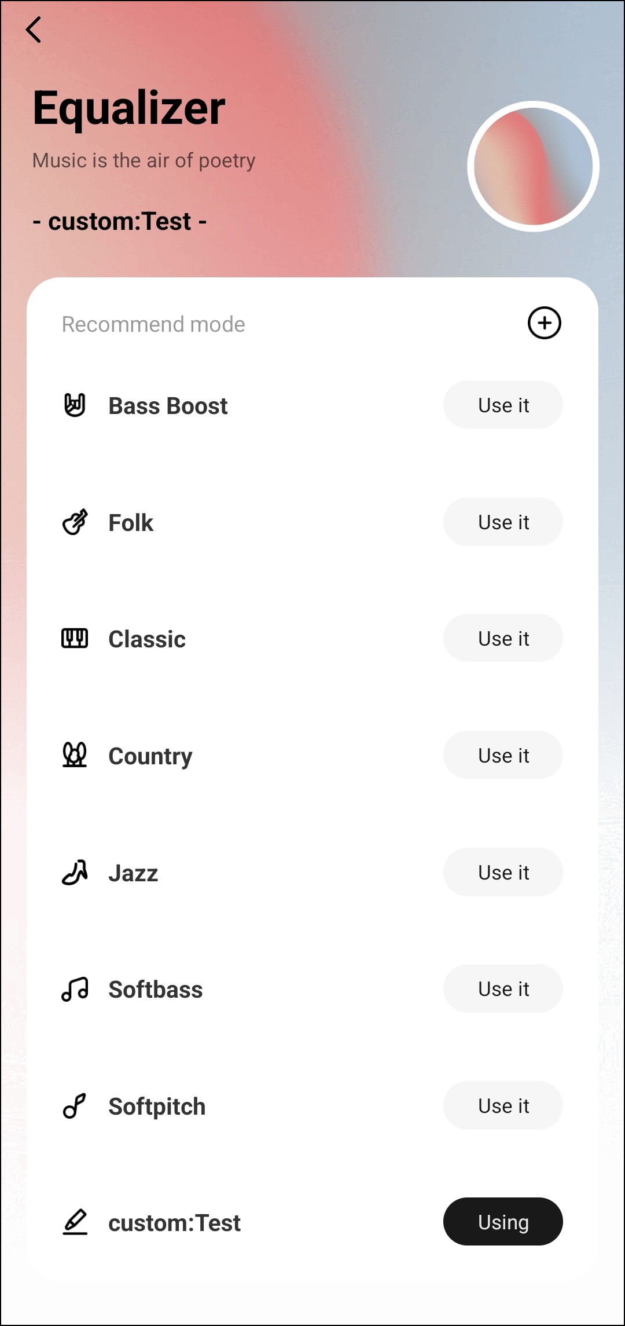Tap the Softbass music notes icon
Screen dimensions: 625x1326
[x=75, y=989]
